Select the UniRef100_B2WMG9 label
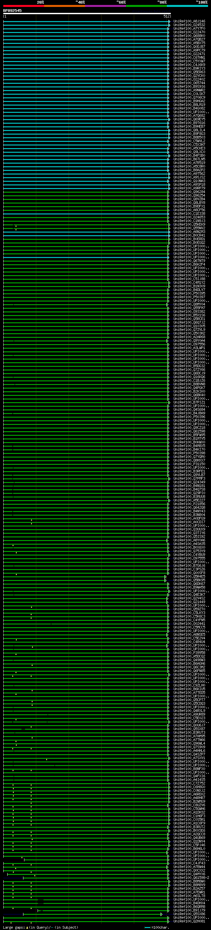 pos(189,801)
